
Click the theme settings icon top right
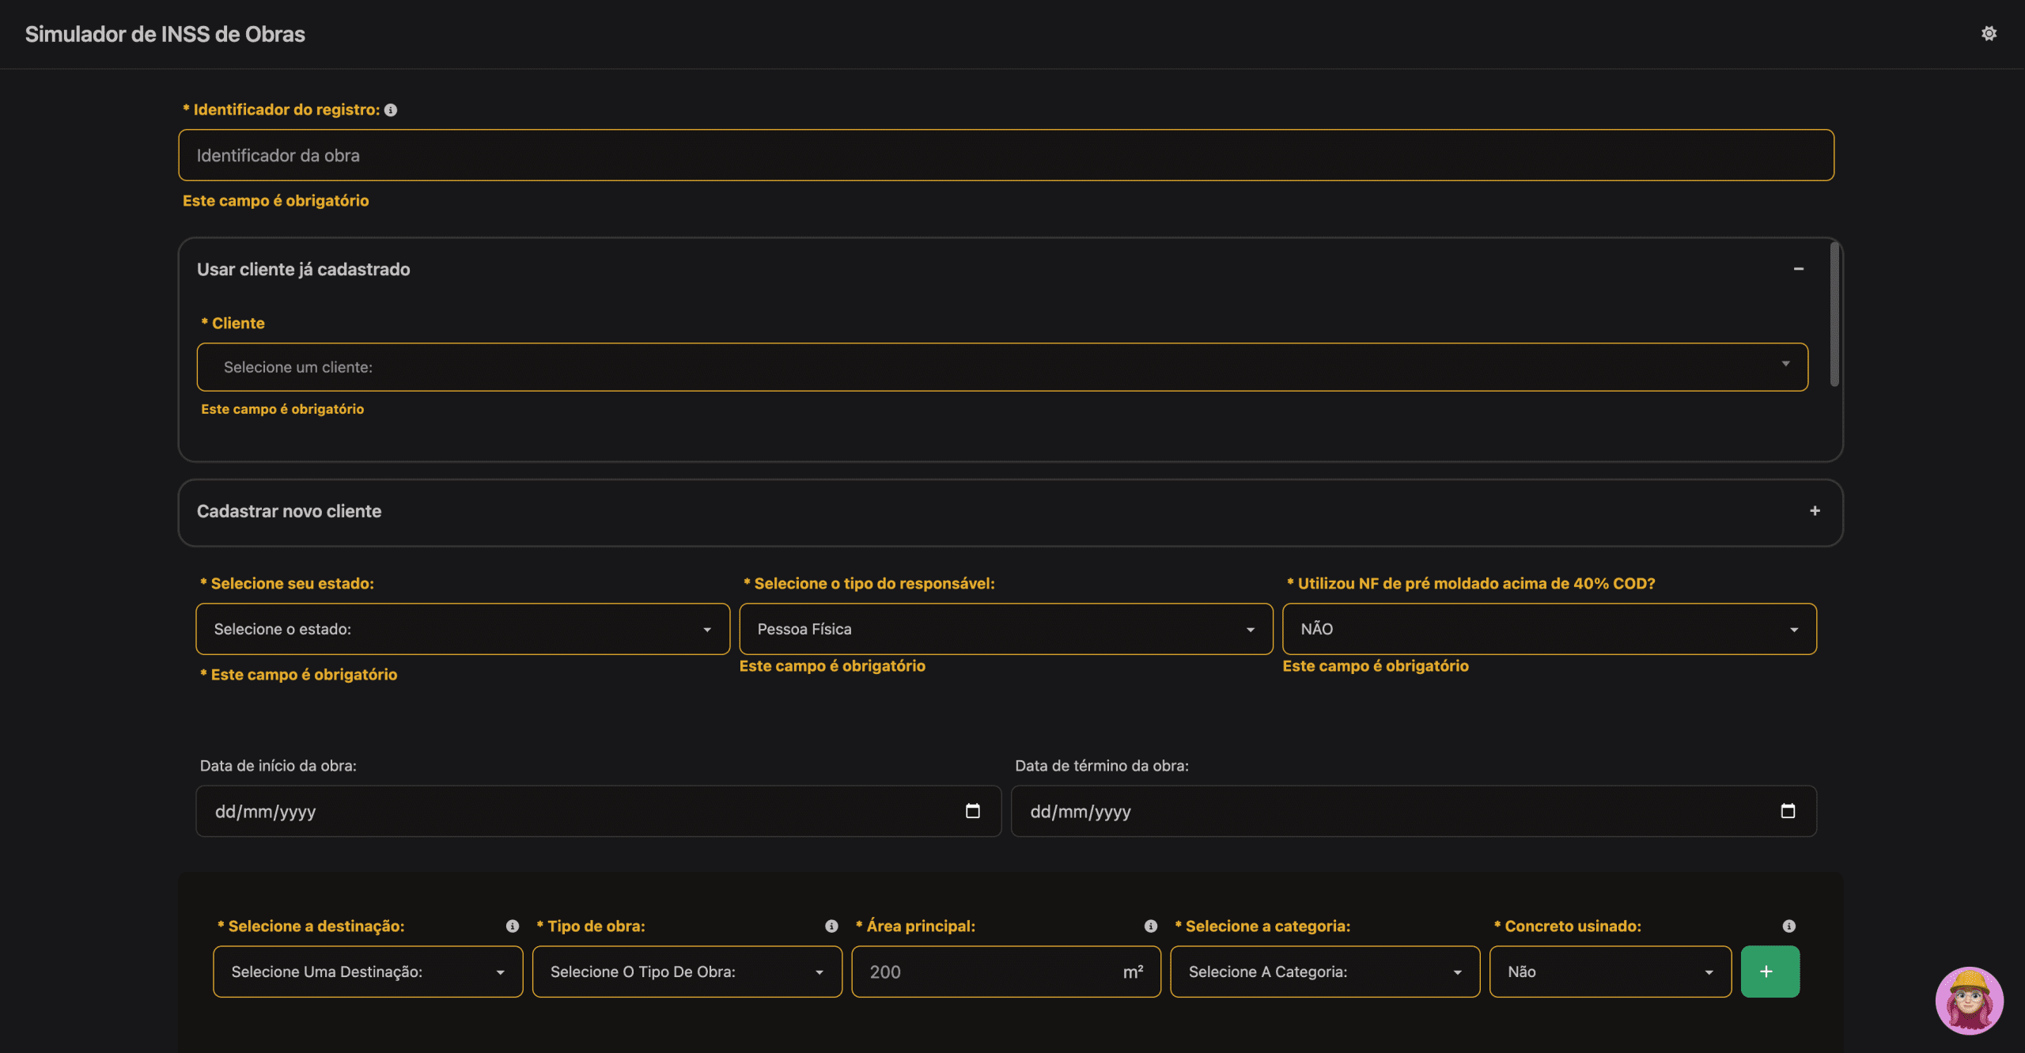pyautogui.click(x=1989, y=33)
